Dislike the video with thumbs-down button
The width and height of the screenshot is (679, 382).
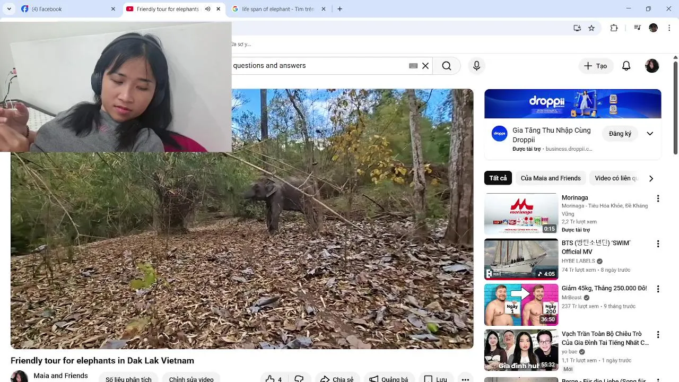pyautogui.click(x=299, y=379)
